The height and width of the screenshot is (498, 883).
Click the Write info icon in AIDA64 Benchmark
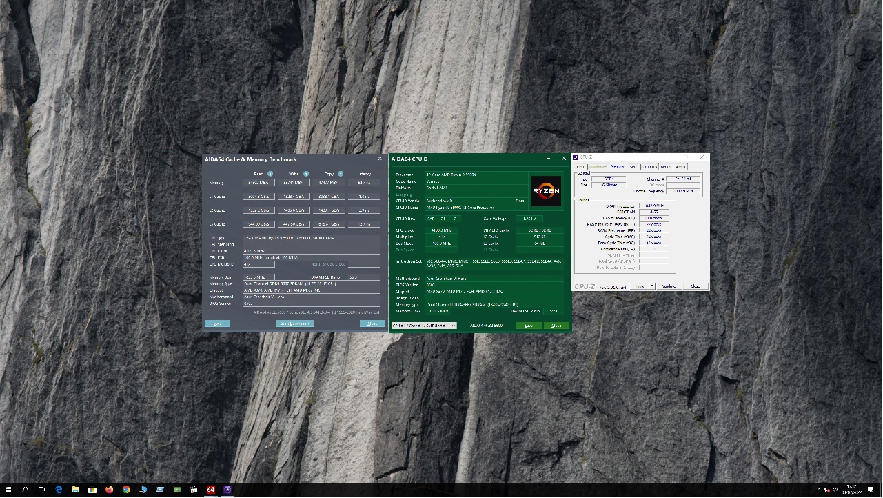(x=306, y=174)
